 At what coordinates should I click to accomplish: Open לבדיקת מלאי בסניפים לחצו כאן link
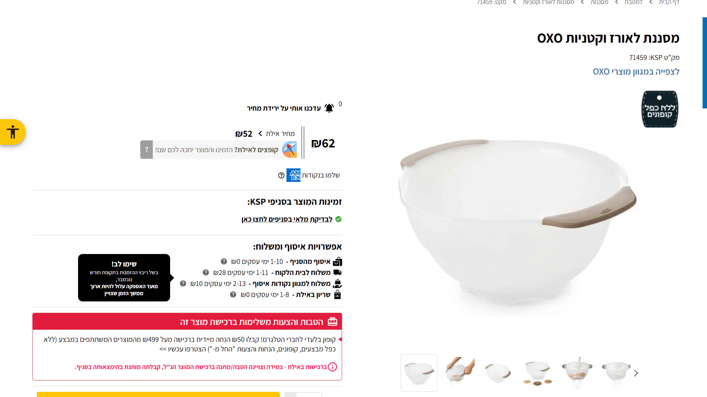(287, 219)
